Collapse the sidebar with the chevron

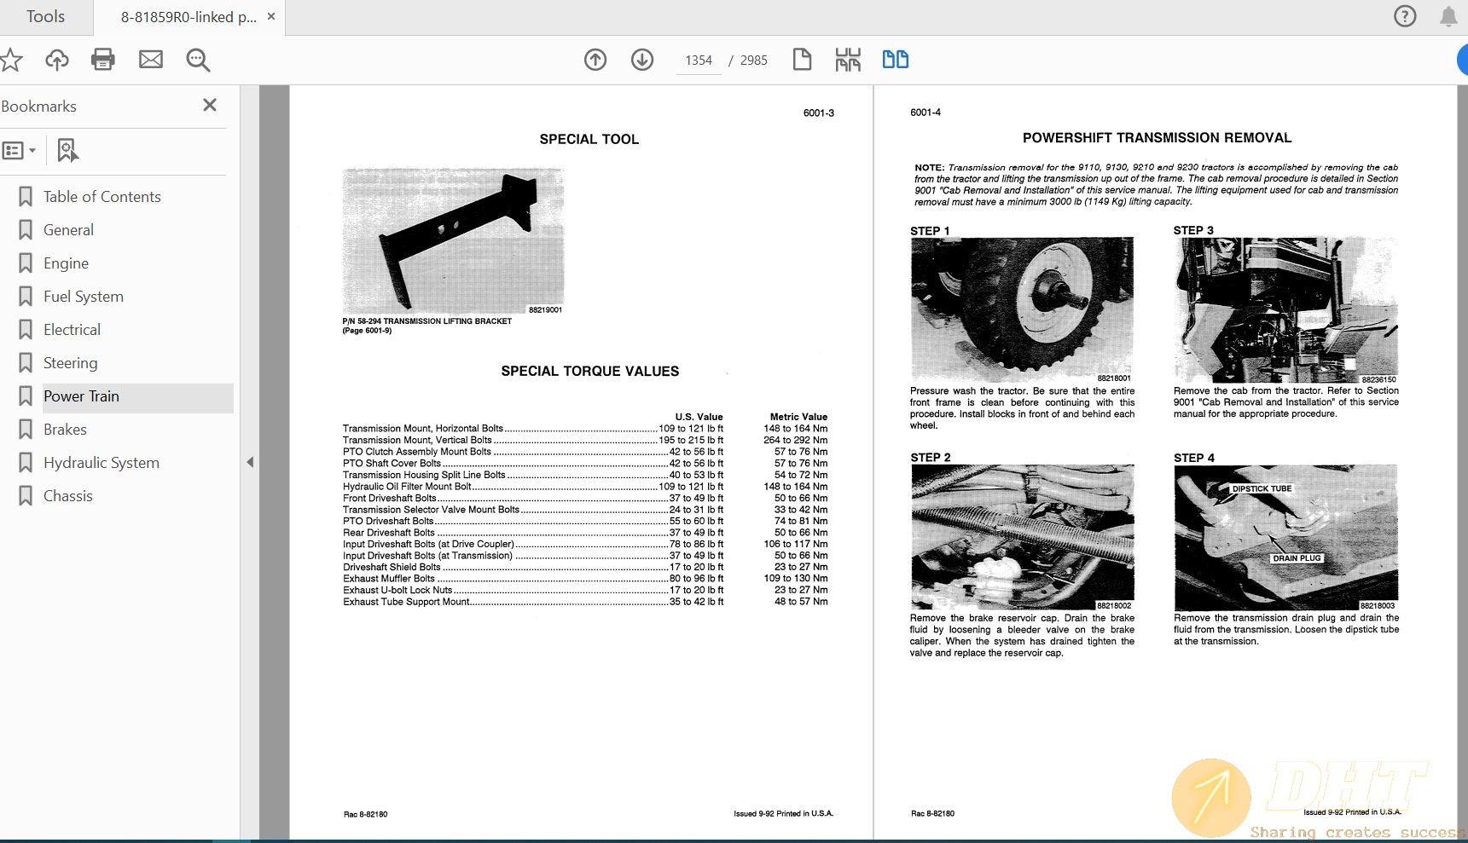[250, 461]
